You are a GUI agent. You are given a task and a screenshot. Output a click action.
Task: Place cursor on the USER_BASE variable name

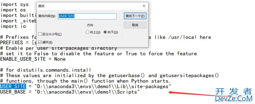click(x=13, y=92)
